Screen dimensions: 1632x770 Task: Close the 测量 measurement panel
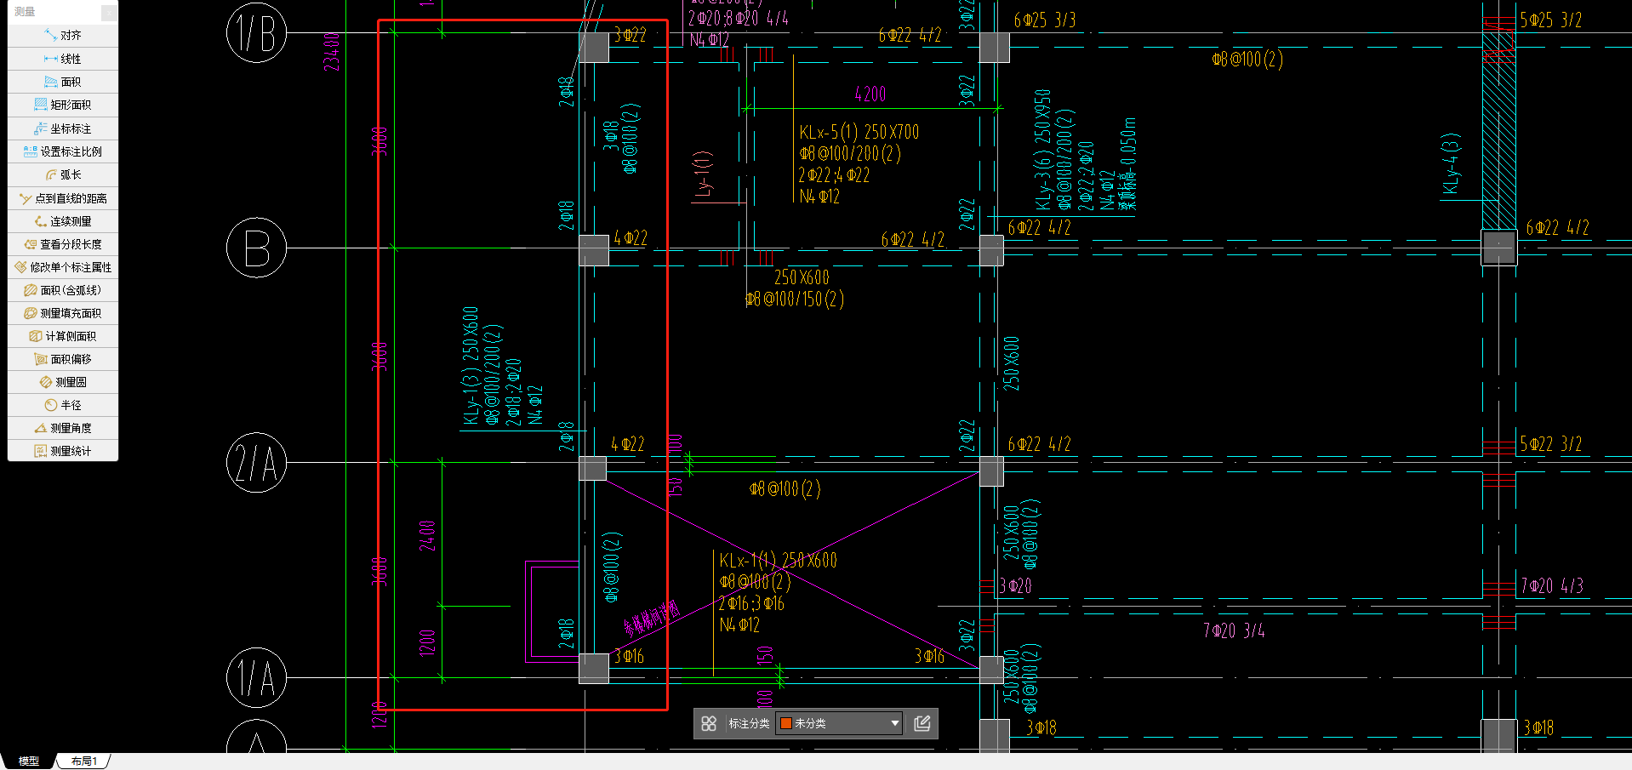pyautogui.click(x=109, y=12)
